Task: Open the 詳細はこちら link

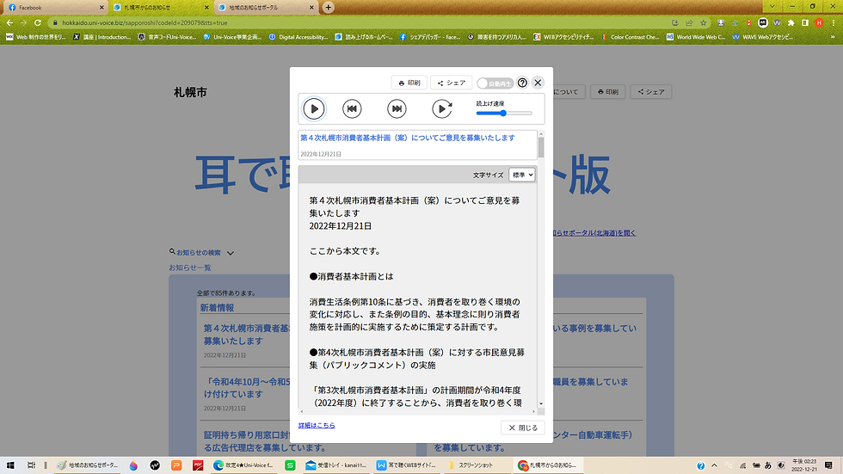Action: click(317, 425)
